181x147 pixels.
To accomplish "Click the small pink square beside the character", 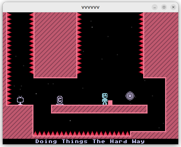I will pyautogui.click(x=110, y=102).
